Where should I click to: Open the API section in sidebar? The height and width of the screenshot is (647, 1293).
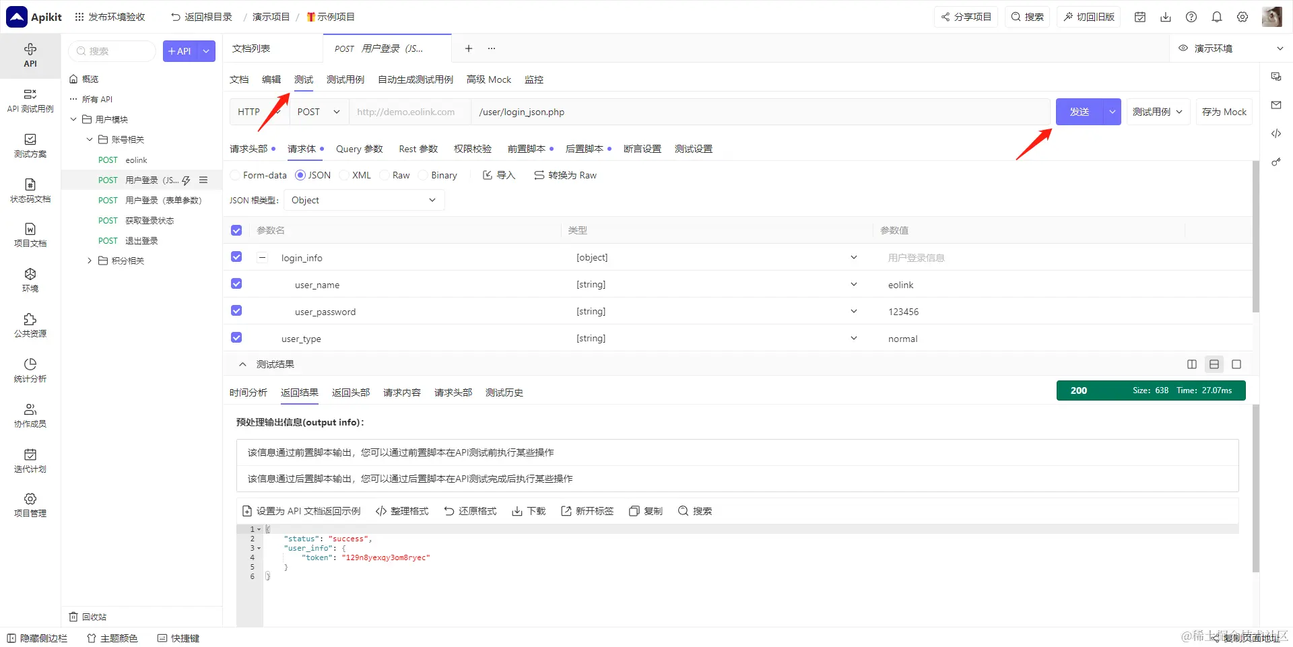[30, 55]
